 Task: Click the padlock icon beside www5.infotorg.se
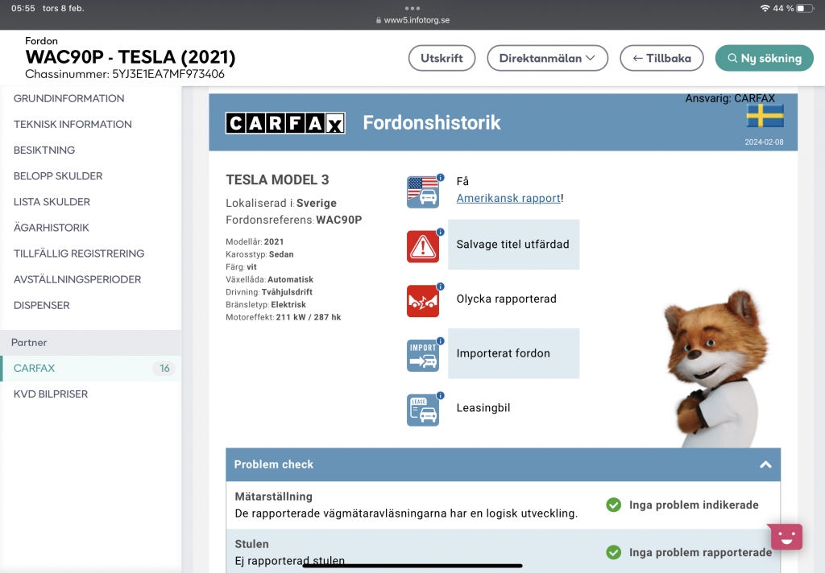pyautogui.click(x=379, y=20)
